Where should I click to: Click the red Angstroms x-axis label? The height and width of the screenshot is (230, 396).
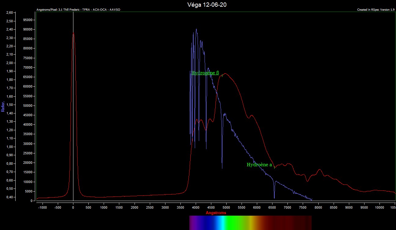[x=216, y=213]
